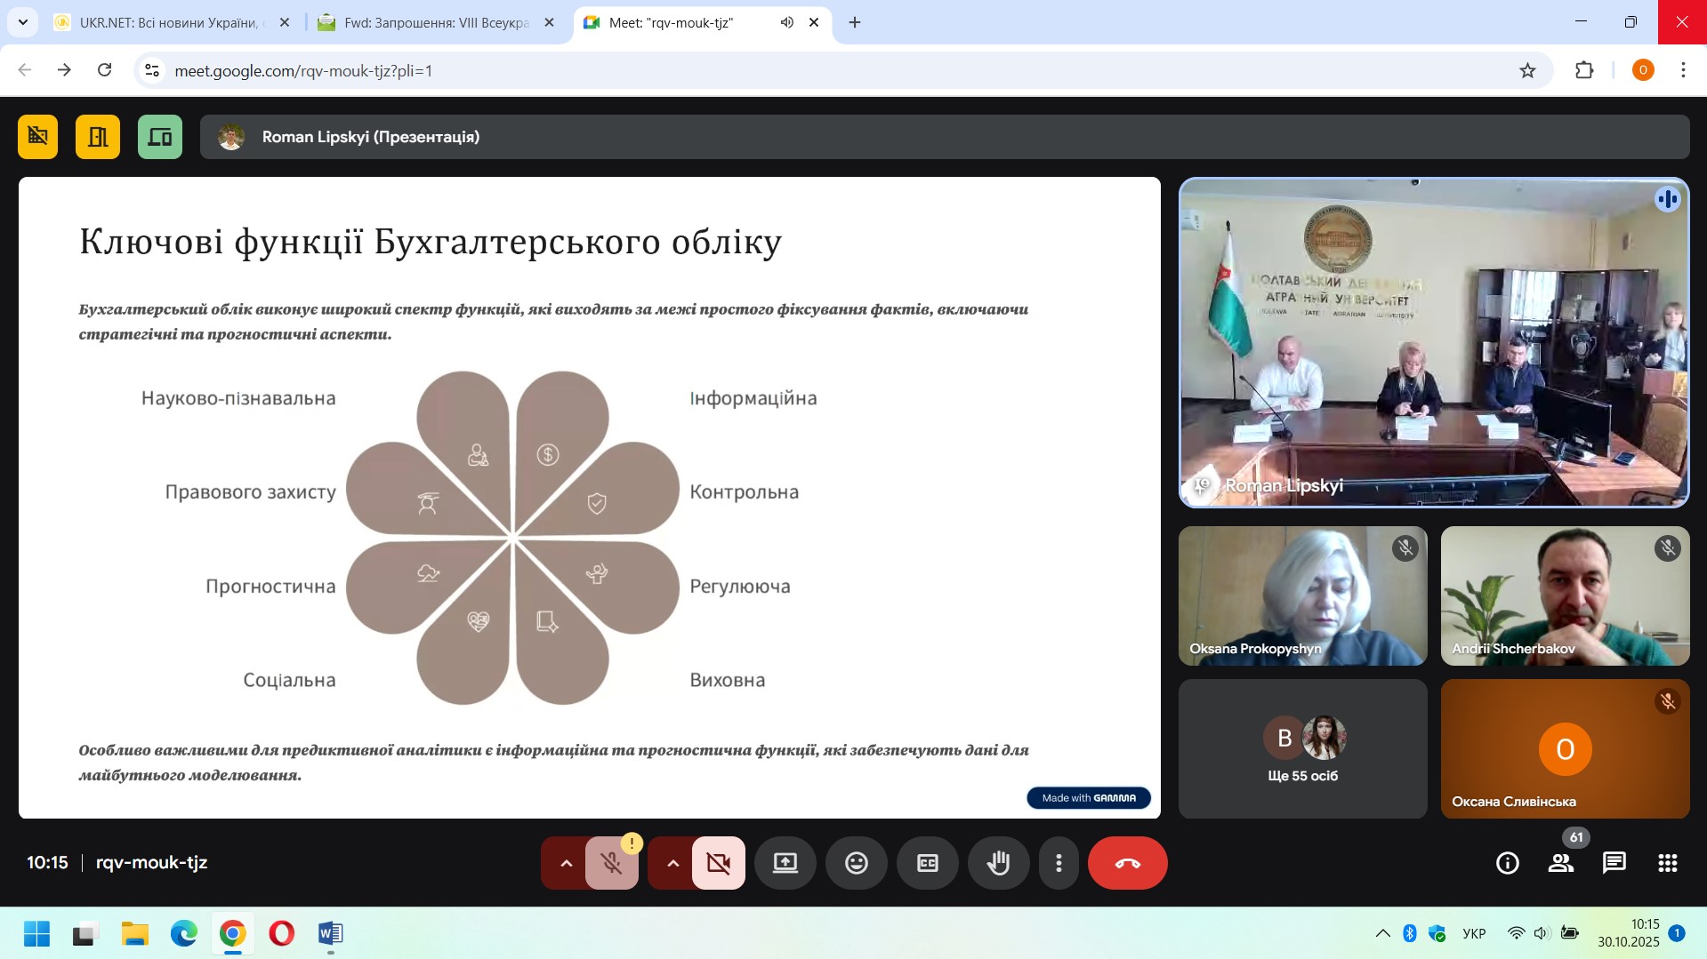1707x959 pixels.
Task: Open the tab search dropdown in Chrome
Action: point(23,22)
